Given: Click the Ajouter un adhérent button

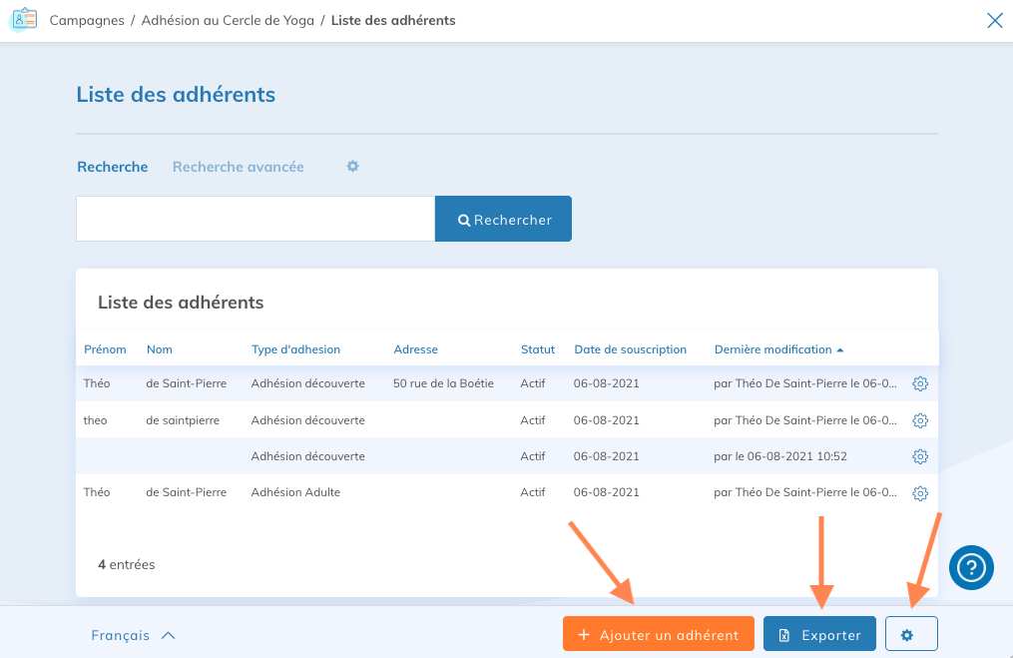Looking at the screenshot, I should click(658, 635).
